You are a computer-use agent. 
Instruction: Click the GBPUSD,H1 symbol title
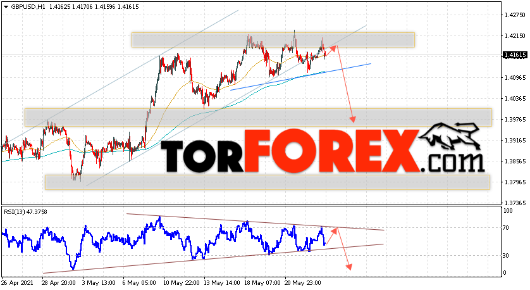click(x=28, y=7)
